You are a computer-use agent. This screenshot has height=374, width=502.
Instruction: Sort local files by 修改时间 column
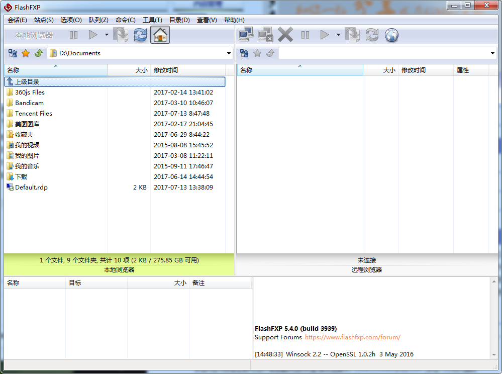click(x=188, y=70)
